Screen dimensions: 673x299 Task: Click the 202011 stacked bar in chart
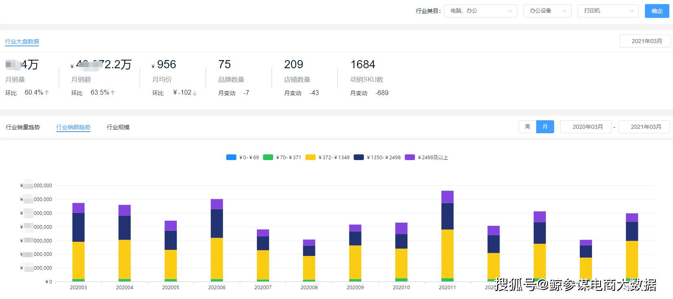(x=447, y=236)
